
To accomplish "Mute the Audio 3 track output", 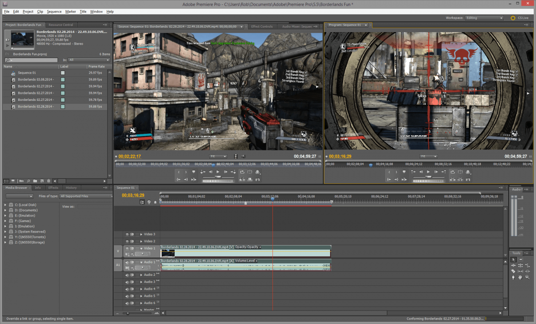I will pos(127,282).
